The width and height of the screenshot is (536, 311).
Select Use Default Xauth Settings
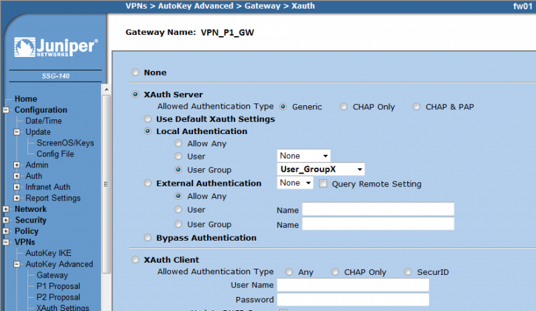[x=147, y=119]
